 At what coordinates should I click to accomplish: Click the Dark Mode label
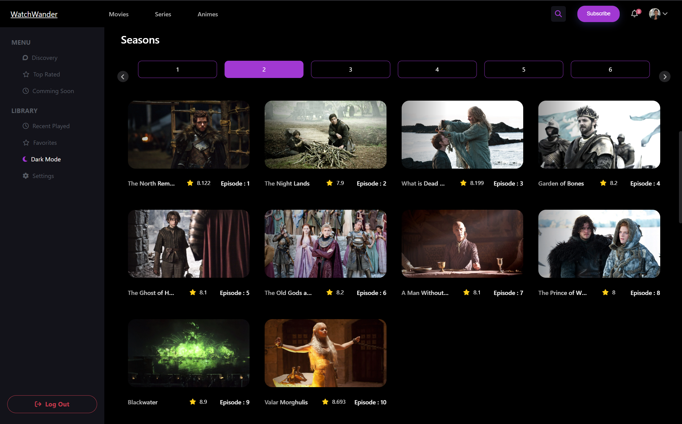[46, 159]
